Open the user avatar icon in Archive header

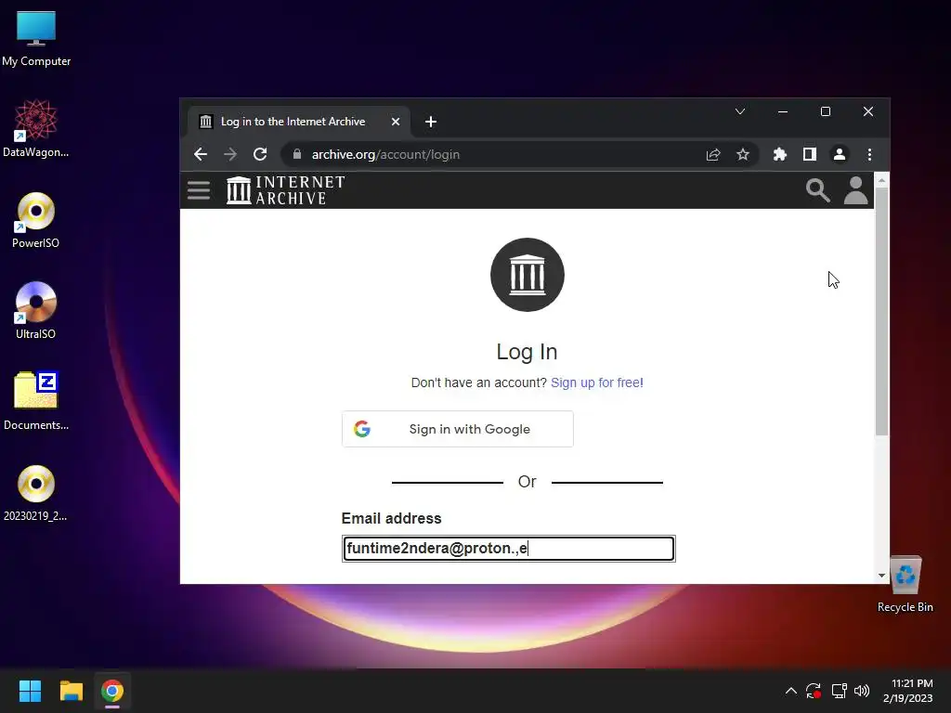pos(855,190)
